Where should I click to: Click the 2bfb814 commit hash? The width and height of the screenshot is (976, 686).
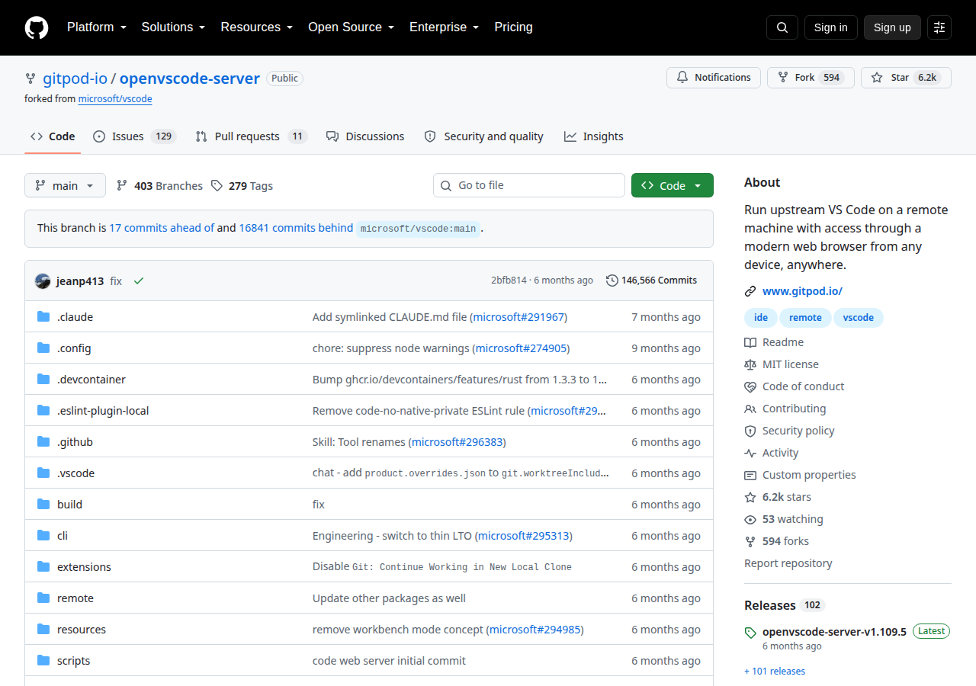click(509, 280)
